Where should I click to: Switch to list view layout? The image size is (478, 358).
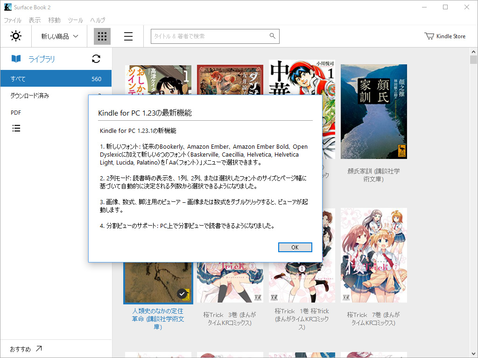click(x=128, y=36)
